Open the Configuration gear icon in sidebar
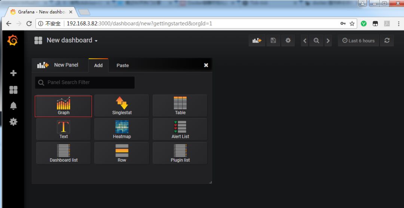Screen dimensions: 404x208 13,122
